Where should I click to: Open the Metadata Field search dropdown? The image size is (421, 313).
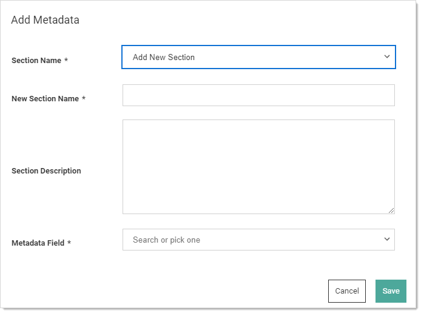tap(258, 240)
